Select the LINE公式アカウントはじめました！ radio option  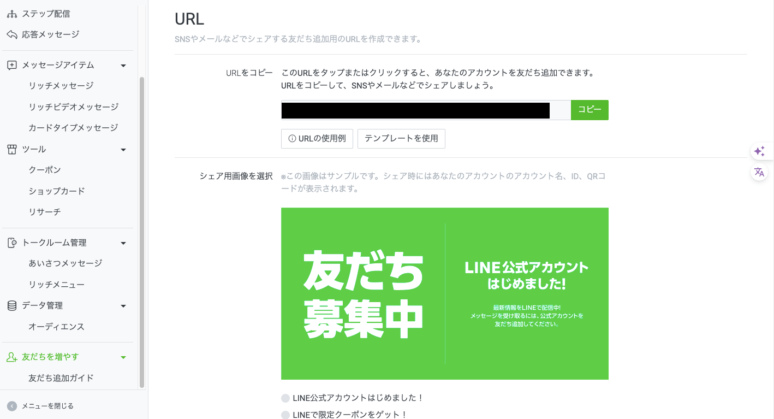coord(285,398)
